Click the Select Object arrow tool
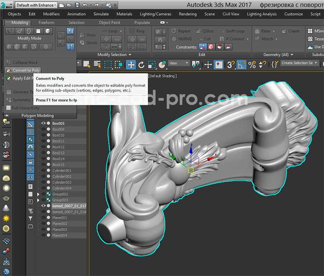This screenshot has width=324, height=276. coord(87,64)
